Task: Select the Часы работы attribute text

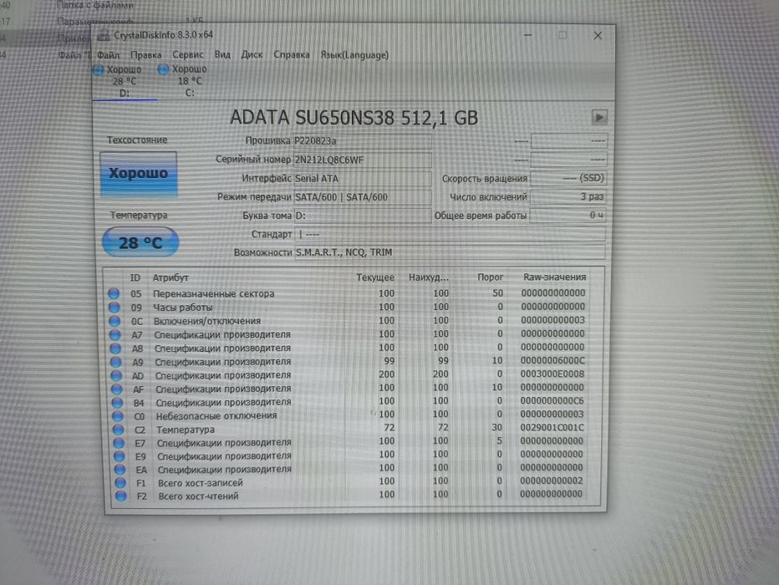Action: [x=183, y=308]
